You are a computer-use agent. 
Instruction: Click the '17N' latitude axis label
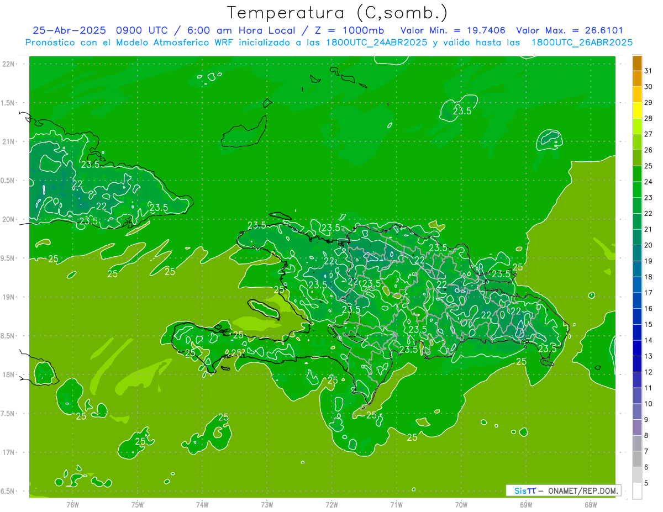9,452
